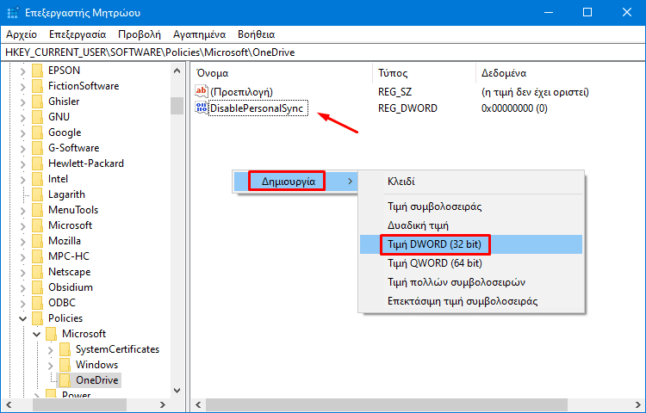Screen dimensions: 646x413
Task: Choose Τιμή QWORD (64 bit)
Action: 471,263
